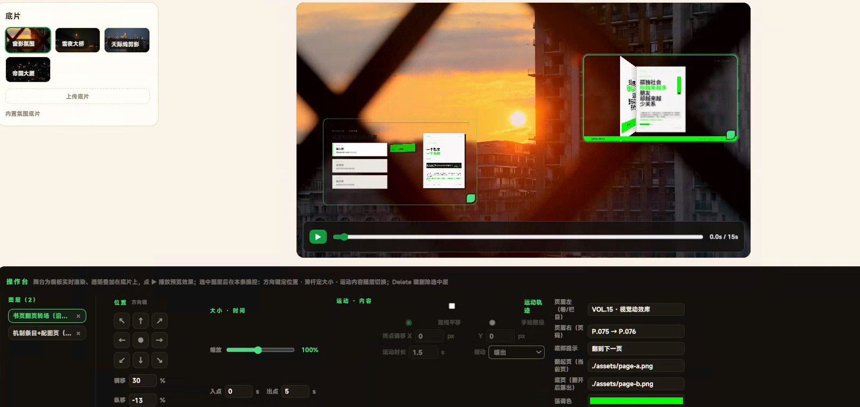
Task: Choose the 帝国大厦 backdrop thumbnail
Action: coord(28,70)
